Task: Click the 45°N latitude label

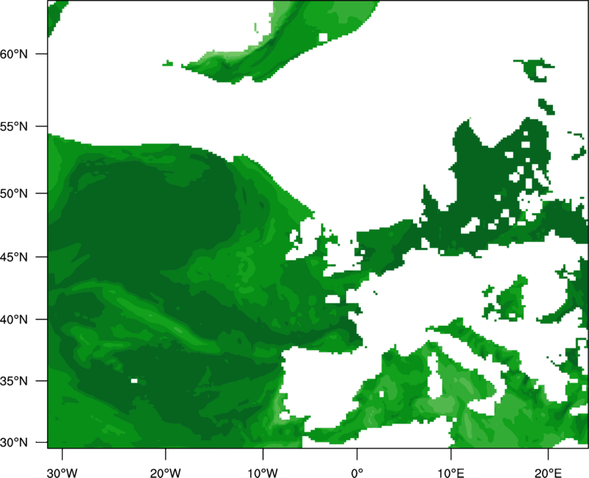Action: (14, 257)
